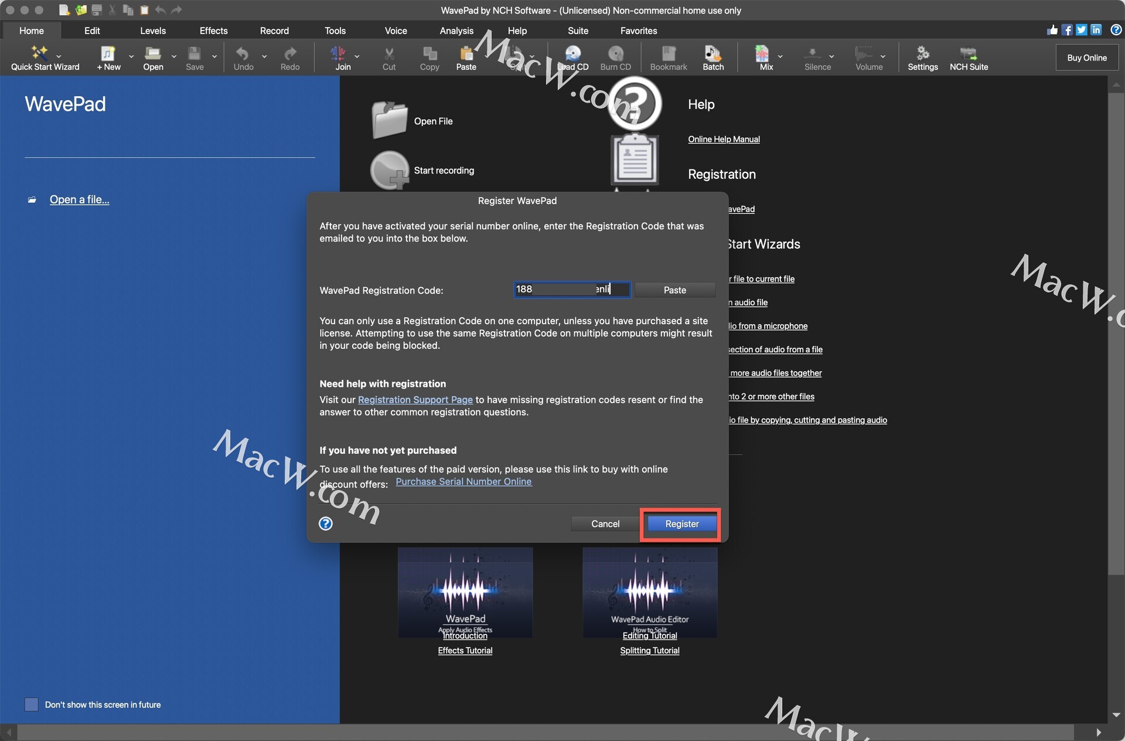The width and height of the screenshot is (1125, 741).
Task: Click the Quick Start Wizard icon
Action: coord(39,53)
